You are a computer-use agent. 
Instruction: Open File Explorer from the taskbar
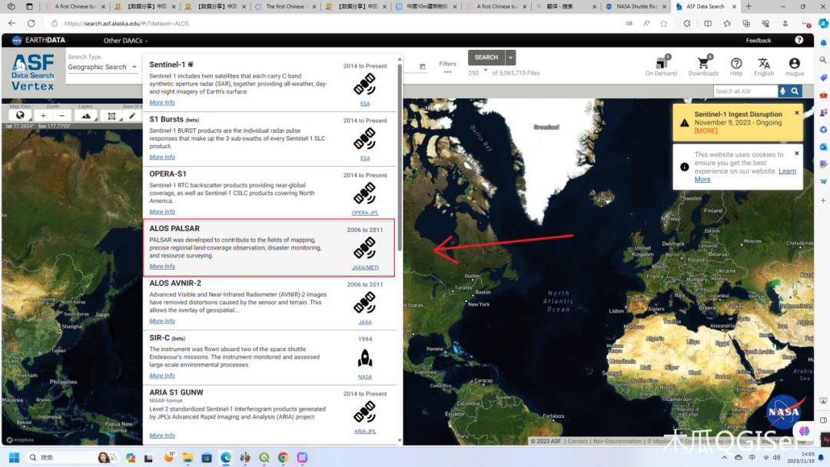(188, 458)
